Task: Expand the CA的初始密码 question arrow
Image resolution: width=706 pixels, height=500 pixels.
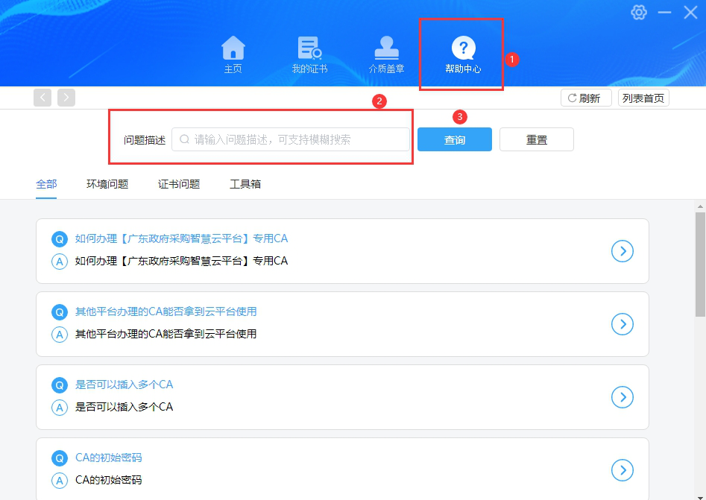Action: pyautogui.click(x=623, y=470)
